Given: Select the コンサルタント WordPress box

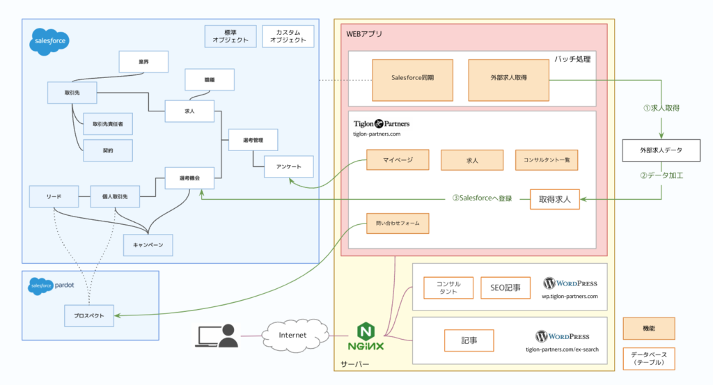Looking at the screenshot, I should pos(448,288).
